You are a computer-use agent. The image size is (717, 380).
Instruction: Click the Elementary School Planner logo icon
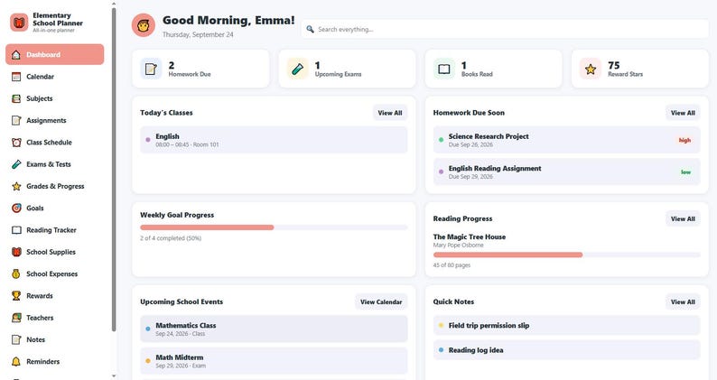pos(19,23)
